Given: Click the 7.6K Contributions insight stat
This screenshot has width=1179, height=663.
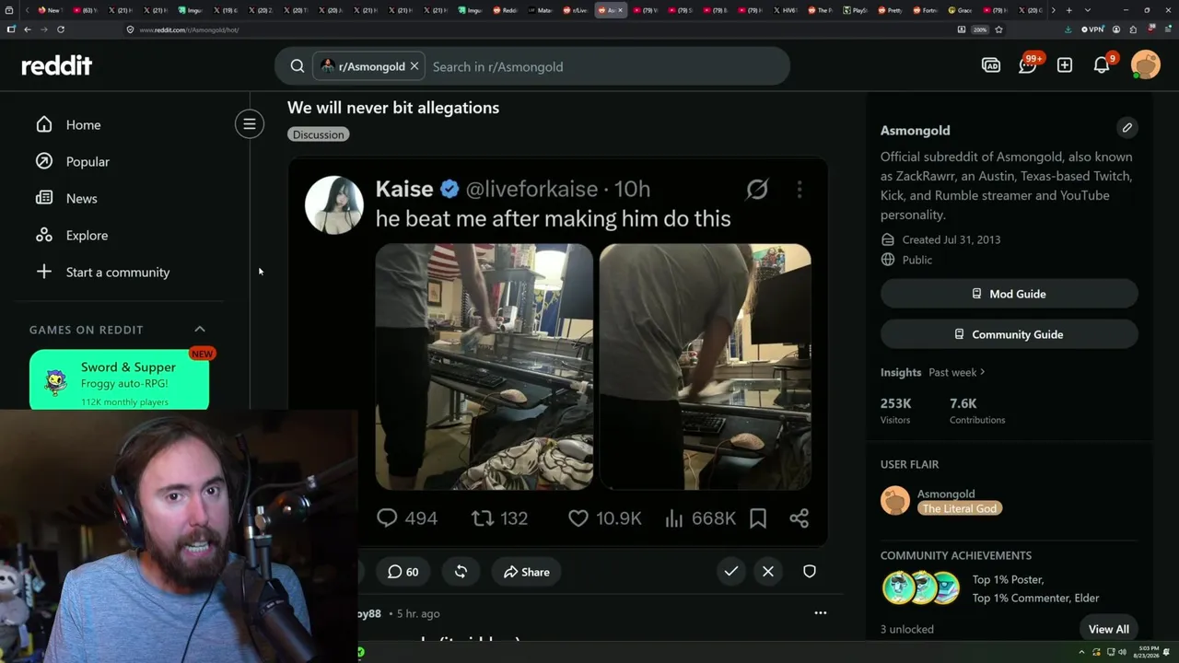Looking at the screenshot, I should point(977,411).
